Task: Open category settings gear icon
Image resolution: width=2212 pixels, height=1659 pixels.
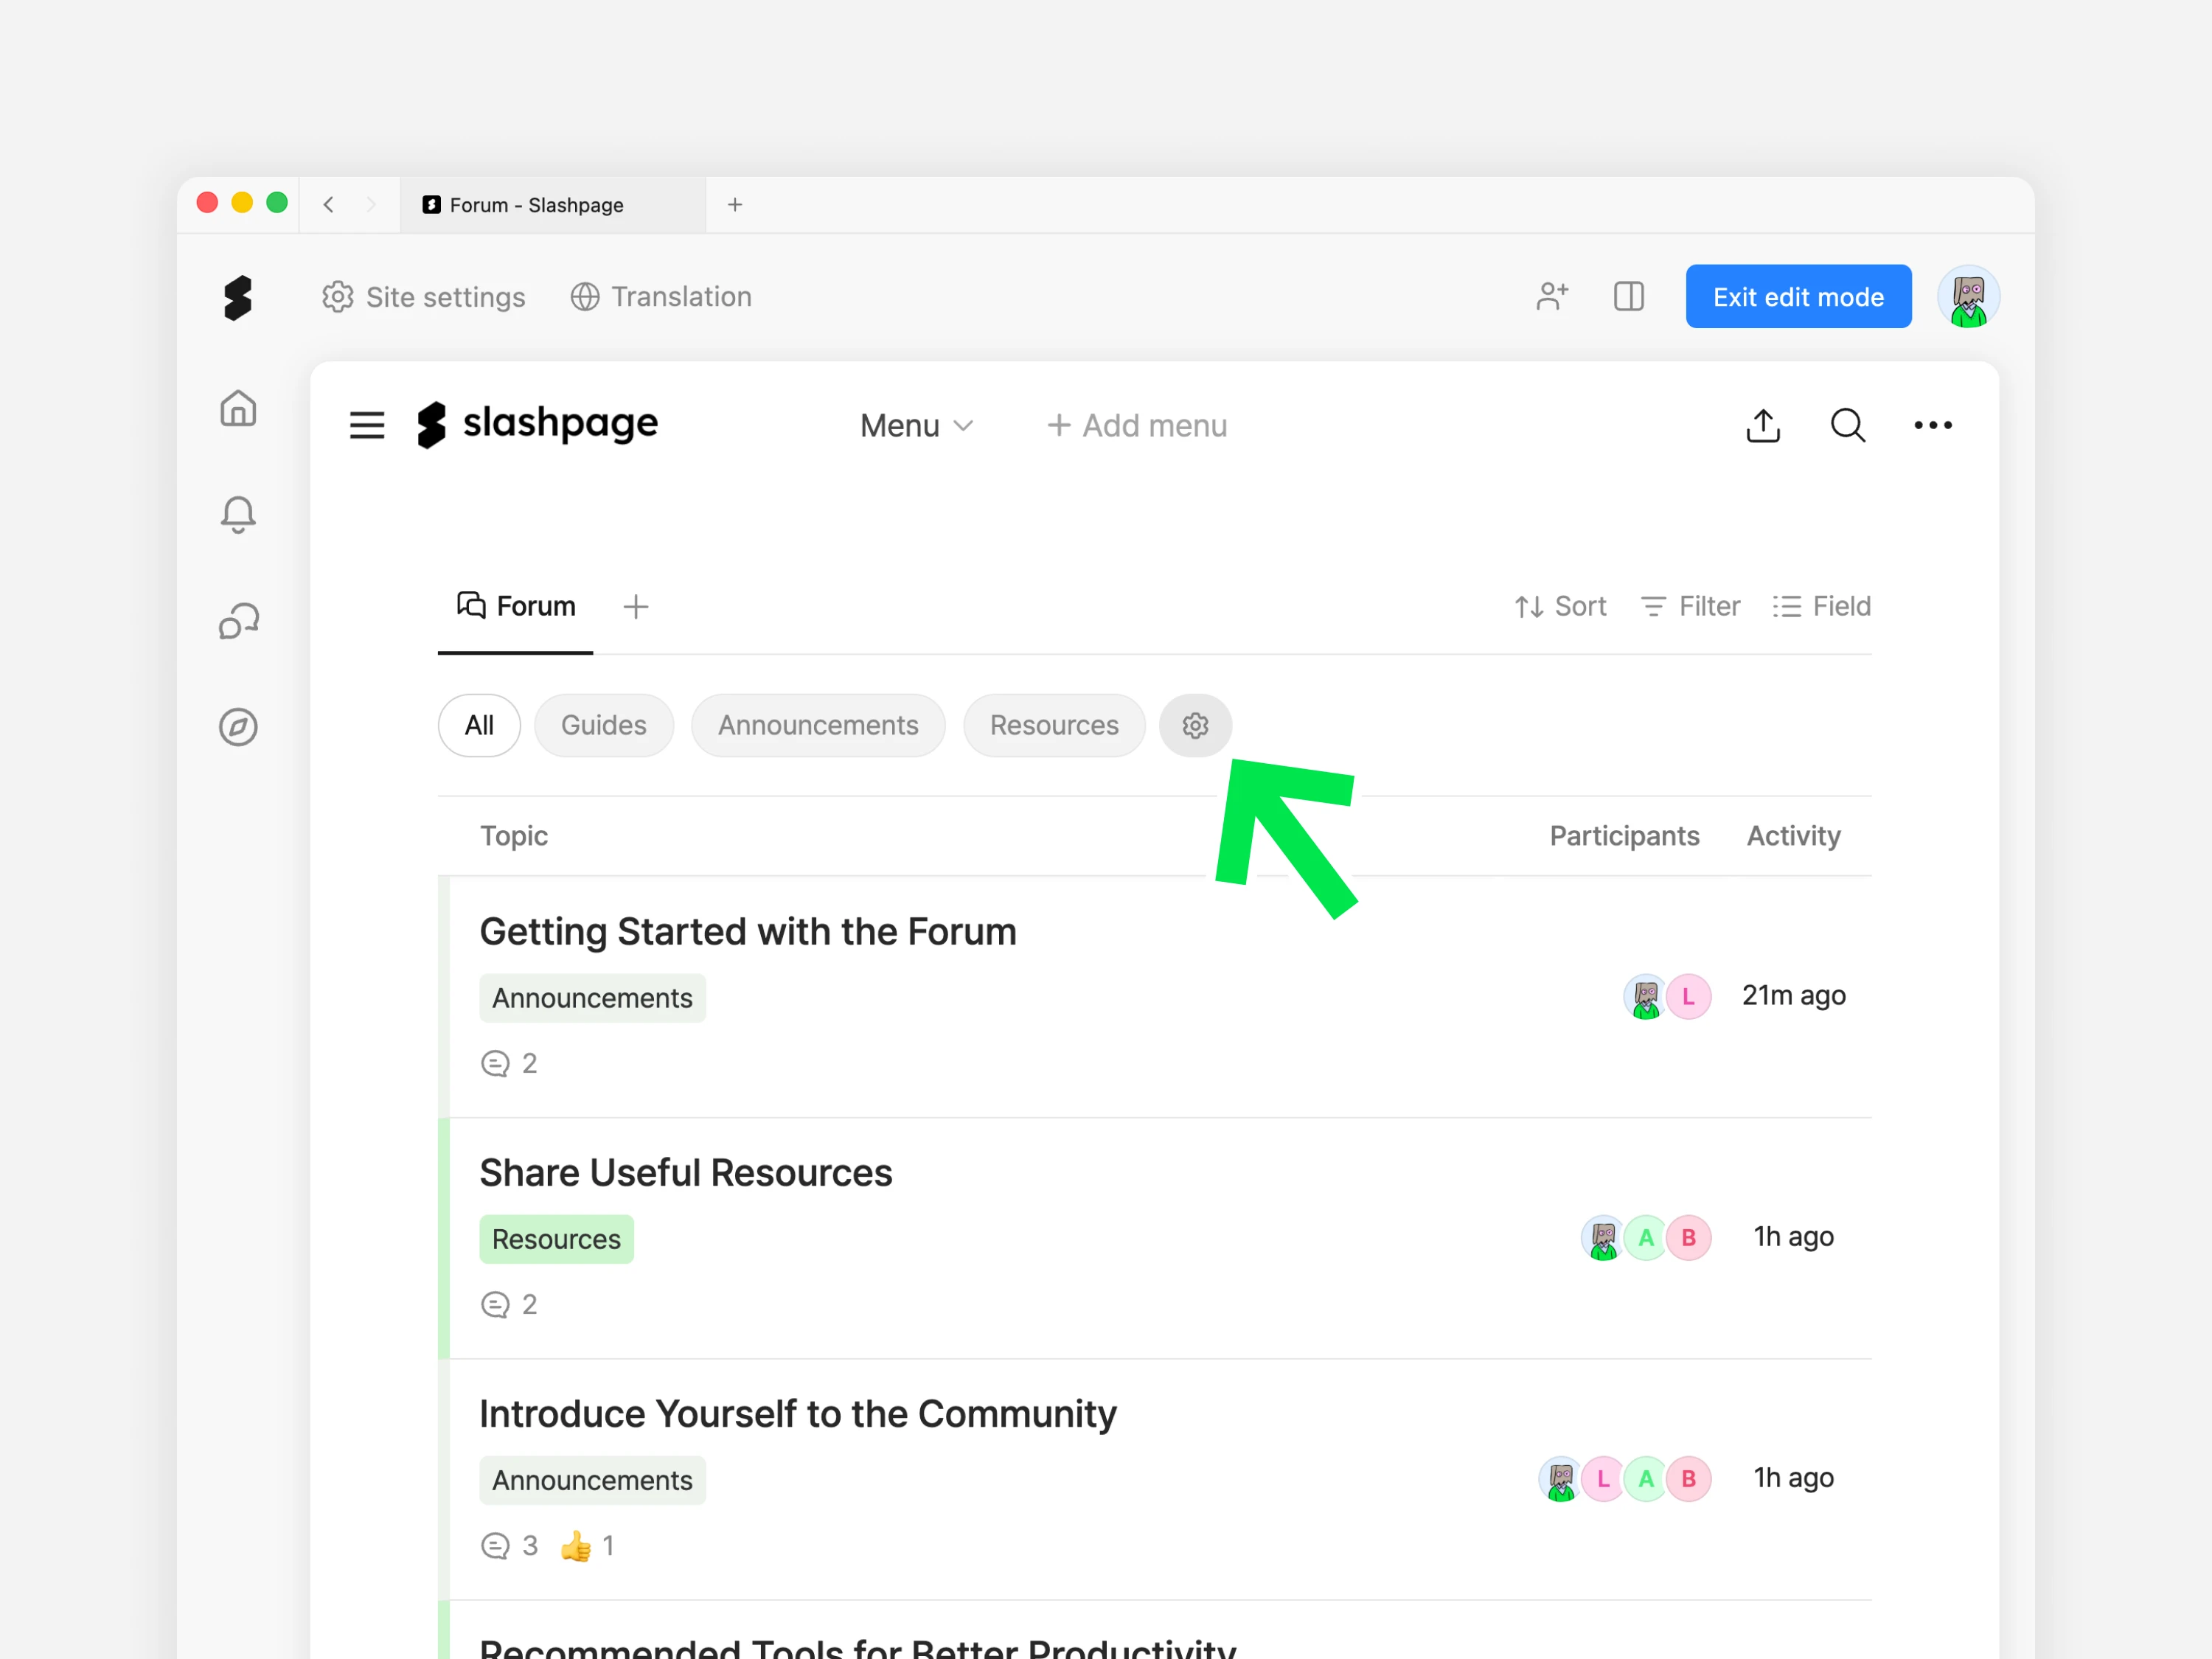Action: (1195, 725)
